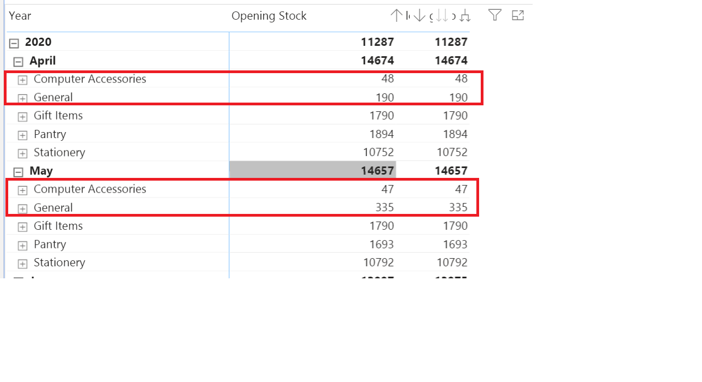Click the drill up arrow icon
The image size is (702, 382).
coord(396,15)
